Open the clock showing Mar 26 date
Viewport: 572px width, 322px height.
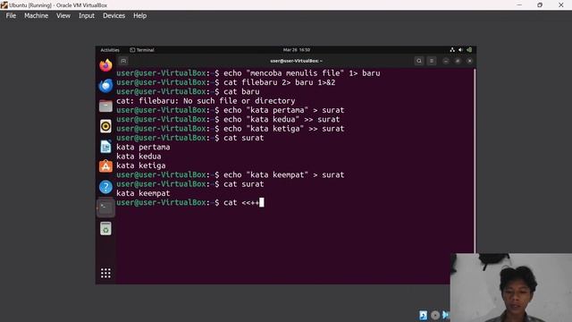tap(297, 50)
